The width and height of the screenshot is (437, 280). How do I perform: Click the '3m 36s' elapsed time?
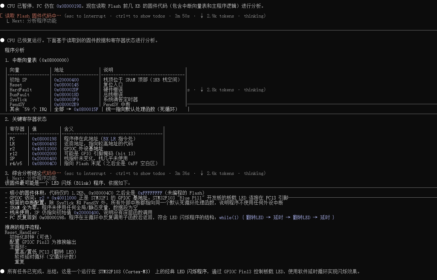[x=182, y=173]
